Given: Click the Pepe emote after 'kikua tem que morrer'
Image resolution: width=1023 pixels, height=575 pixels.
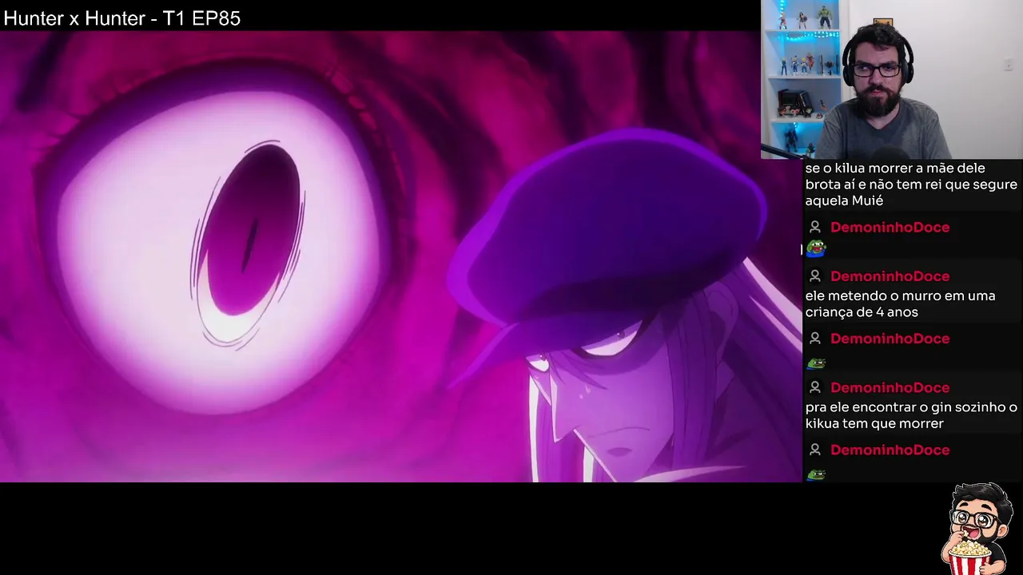Looking at the screenshot, I should point(815,475).
